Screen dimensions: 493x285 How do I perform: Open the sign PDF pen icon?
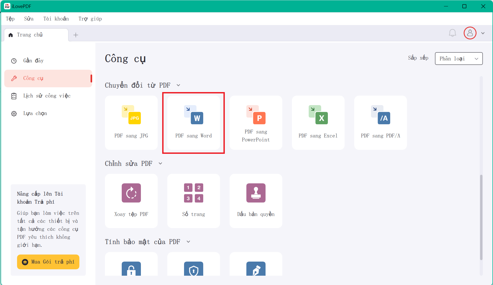[x=256, y=269]
